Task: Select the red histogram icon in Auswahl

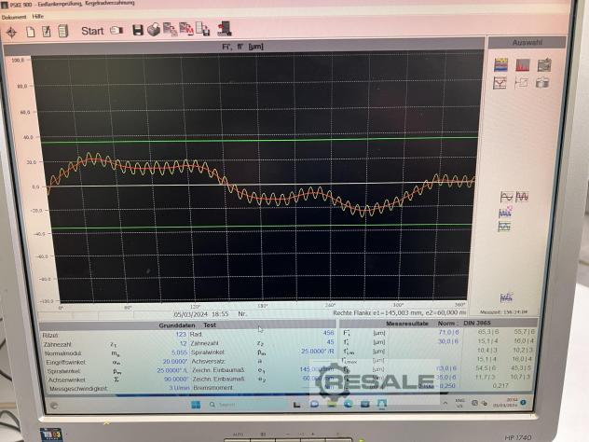Action: 522,65
